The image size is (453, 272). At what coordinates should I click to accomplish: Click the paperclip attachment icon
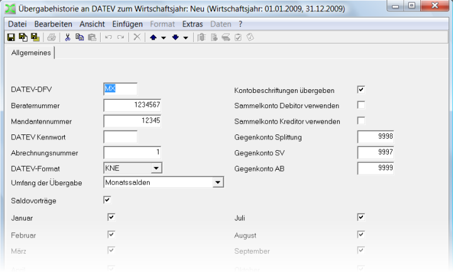pos(201,37)
